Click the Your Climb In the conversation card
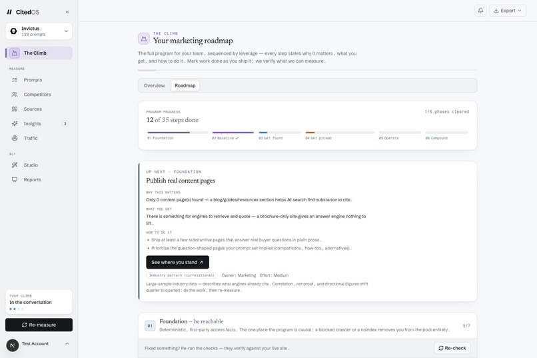 39,302
